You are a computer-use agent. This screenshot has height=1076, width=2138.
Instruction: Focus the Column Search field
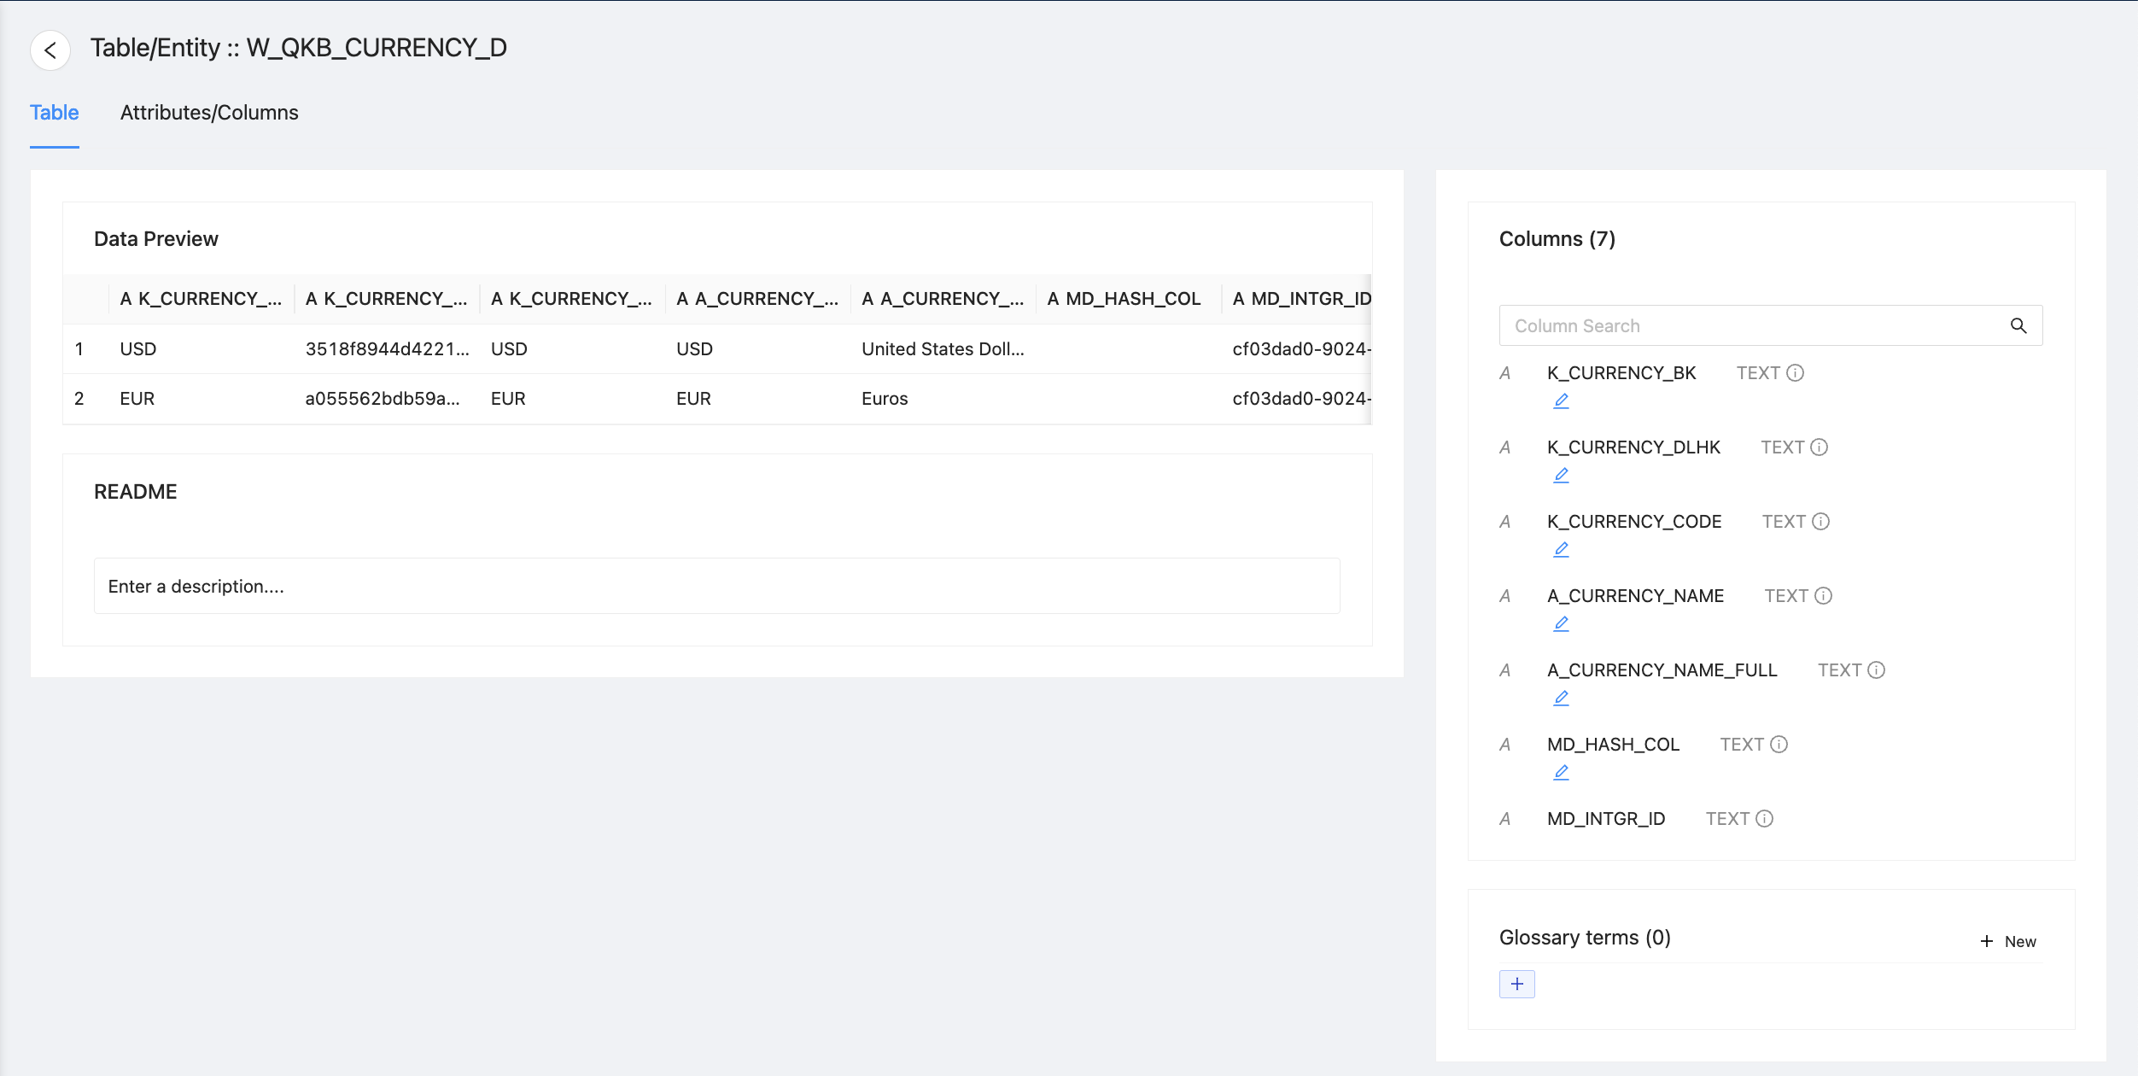pos(1750,325)
